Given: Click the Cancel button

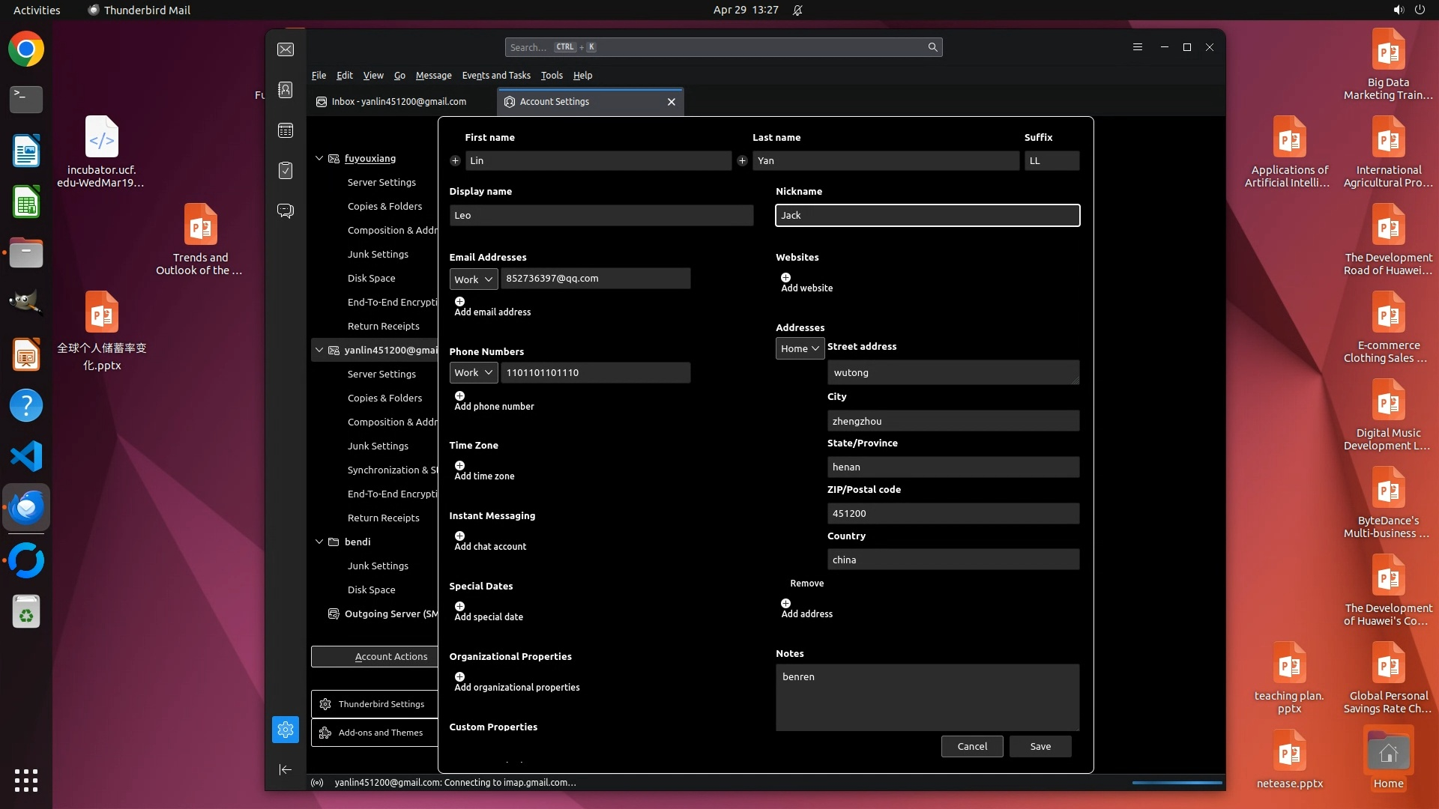Looking at the screenshot, I should pyautogui.click(x=971, y=746).
